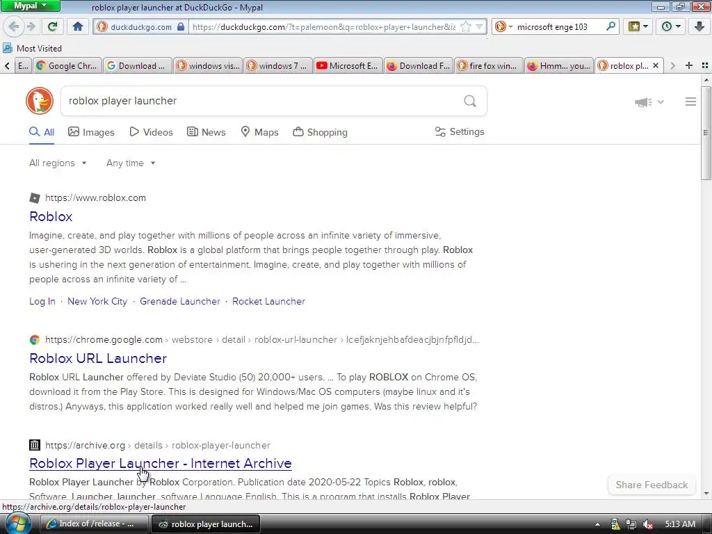Go back with the browser back arrow
The height and width of the screenshot is (534, 712).
pyautogui.click(x=14, y=26)
